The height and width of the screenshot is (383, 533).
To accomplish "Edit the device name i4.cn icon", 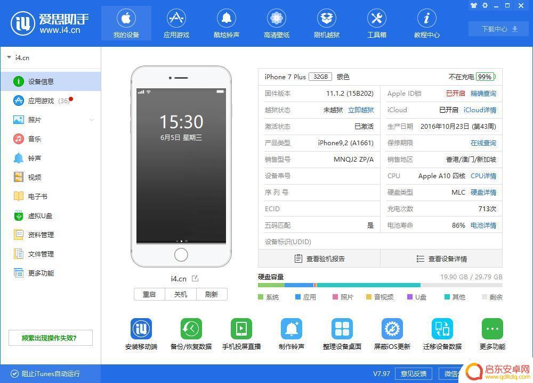I will [195, 279].
